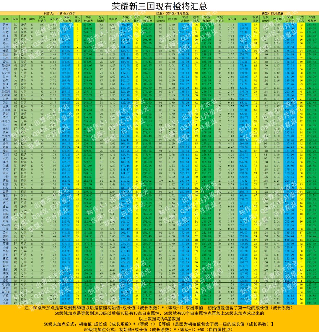Click the 武力初始值 column header
Image resolution: width=319 pixels, height=332 pixels.
point(42,19)
